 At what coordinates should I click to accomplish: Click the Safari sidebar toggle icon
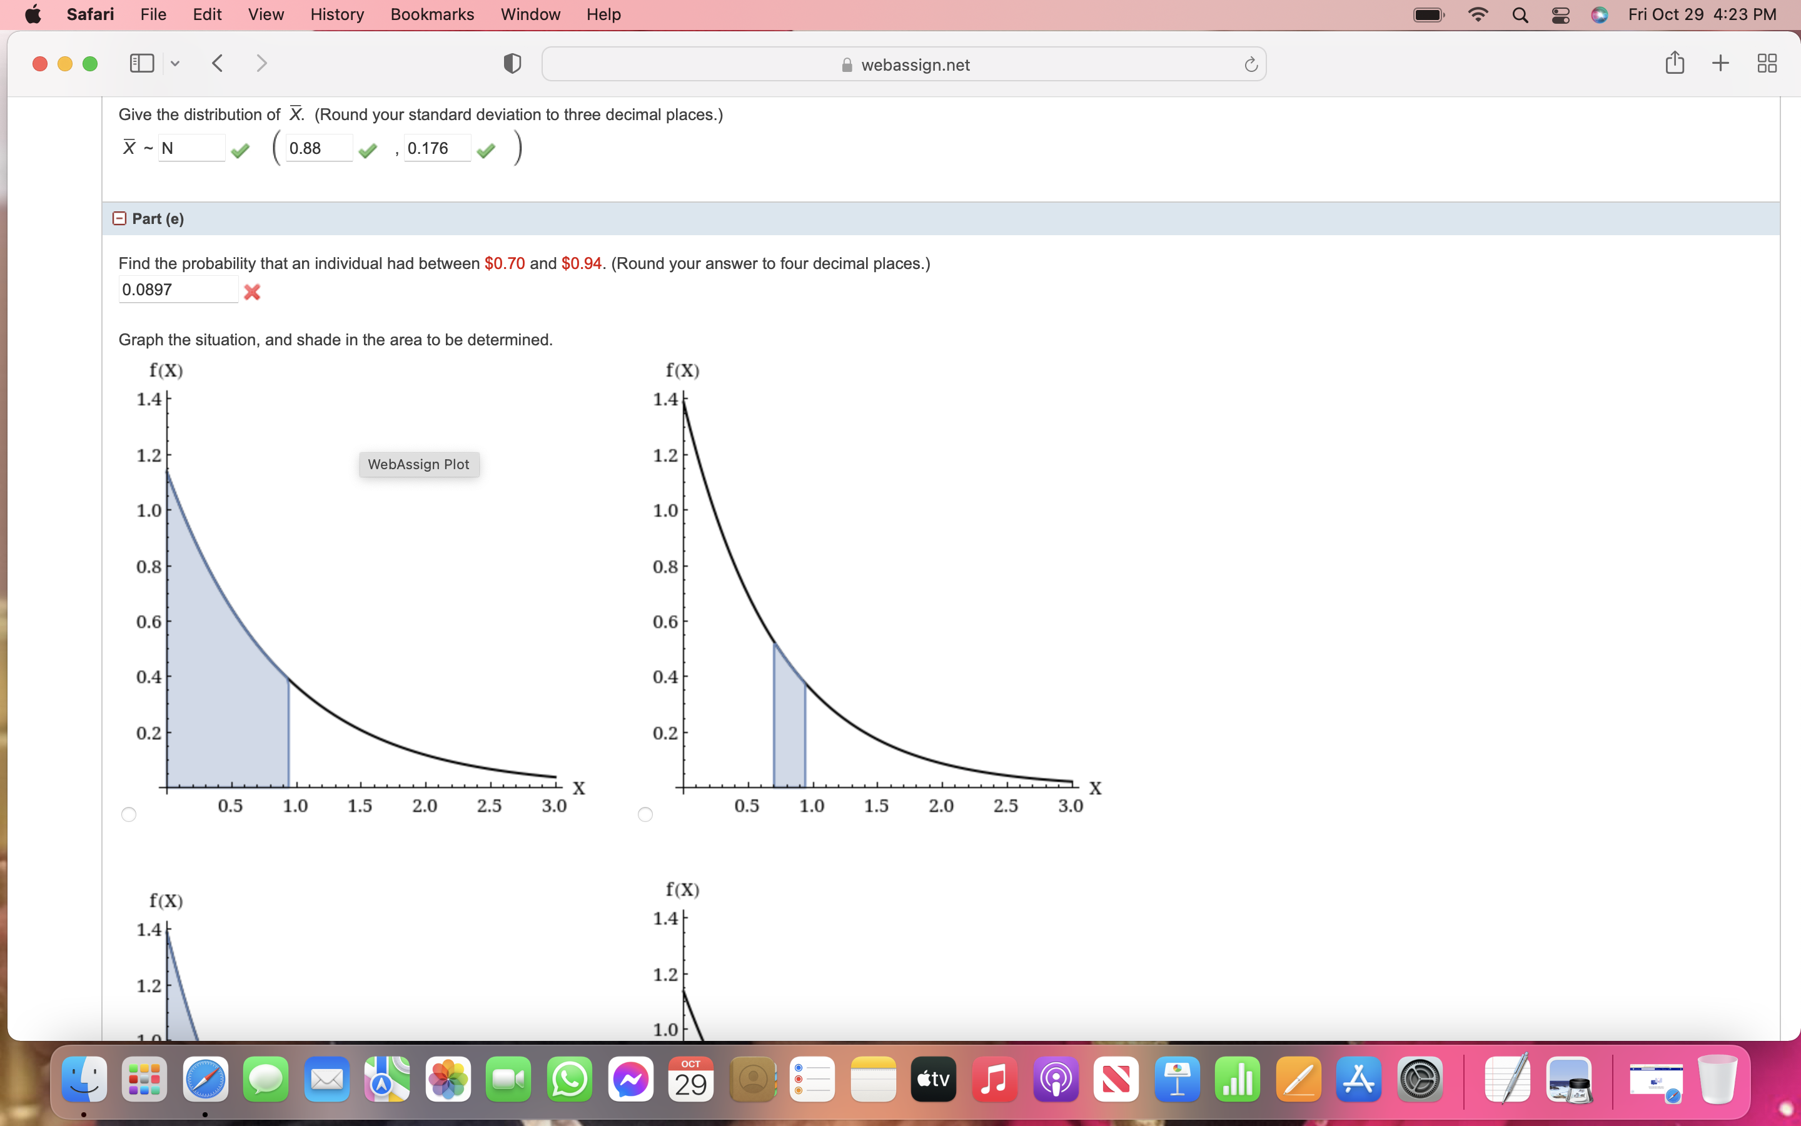point(141,63)
